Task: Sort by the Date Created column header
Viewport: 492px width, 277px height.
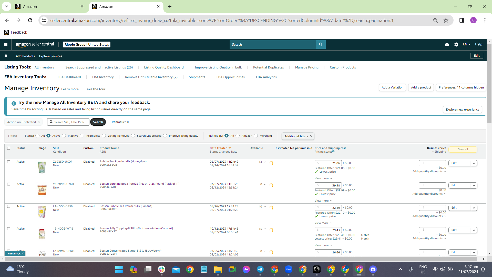Action: coord(220,148)
